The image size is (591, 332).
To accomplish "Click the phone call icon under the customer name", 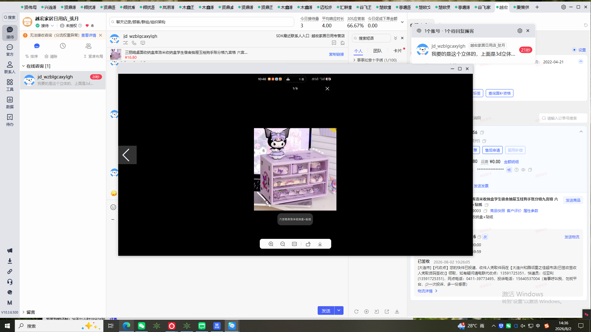I will 134,43.
